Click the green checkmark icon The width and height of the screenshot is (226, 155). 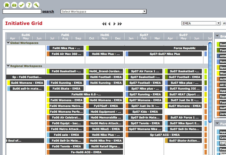22,5
